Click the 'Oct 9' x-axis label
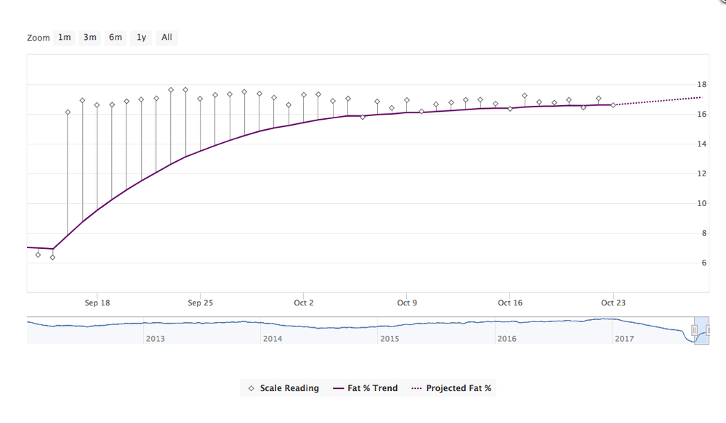 click(x=407, y=303)
